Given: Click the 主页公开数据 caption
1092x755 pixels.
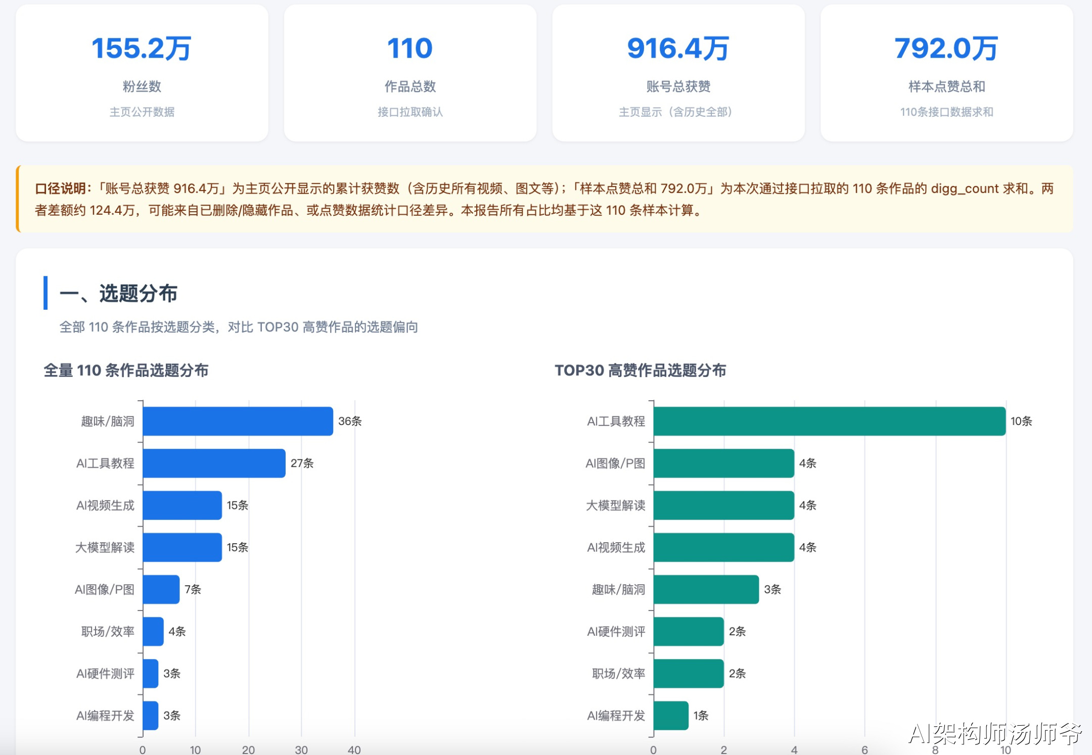Looking at the screenshot, I should click(x=142, y=112).
